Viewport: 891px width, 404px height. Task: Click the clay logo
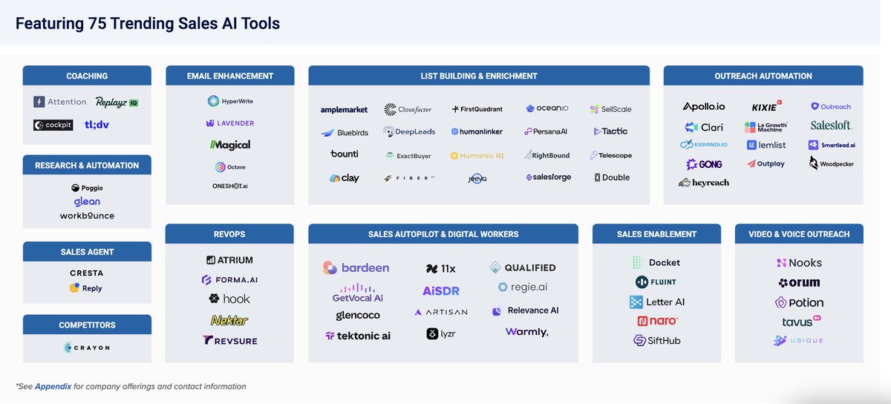(x=344, y=178)
